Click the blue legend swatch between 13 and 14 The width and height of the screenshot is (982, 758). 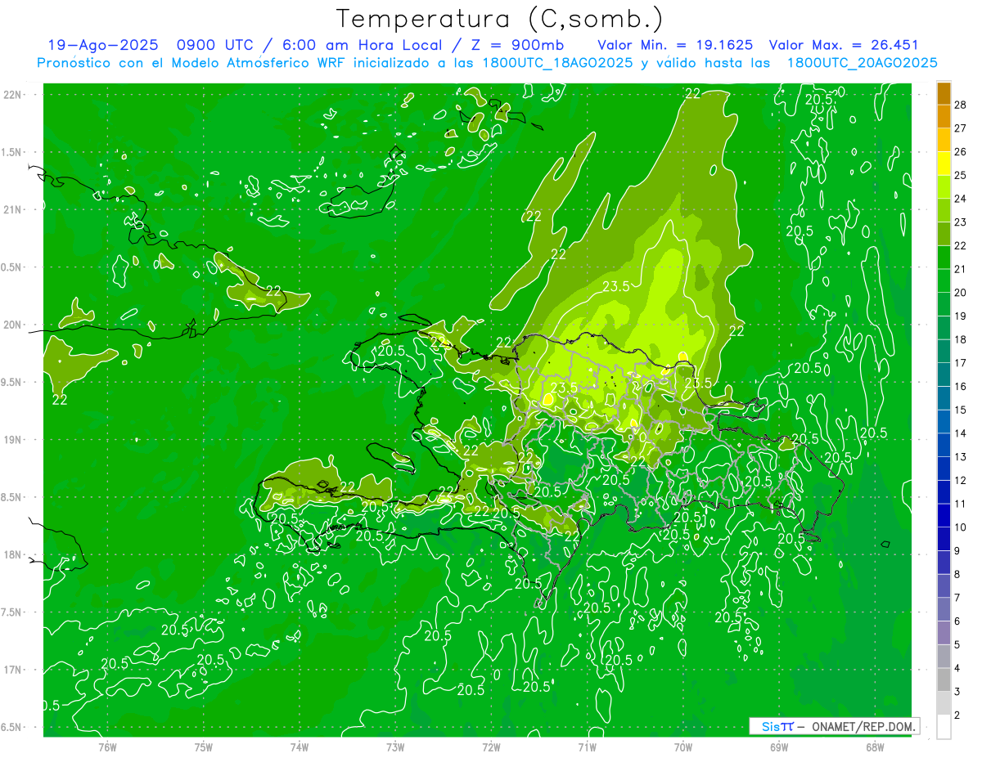[944, 445]
